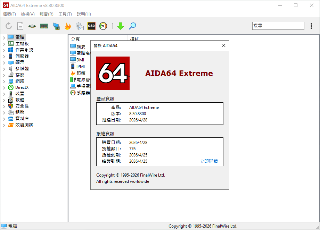Viewport: 320px width, 230px height.
Task: Open the Report document icon in the toolbar
Action: pyautogui.click(x=20, y=26)
